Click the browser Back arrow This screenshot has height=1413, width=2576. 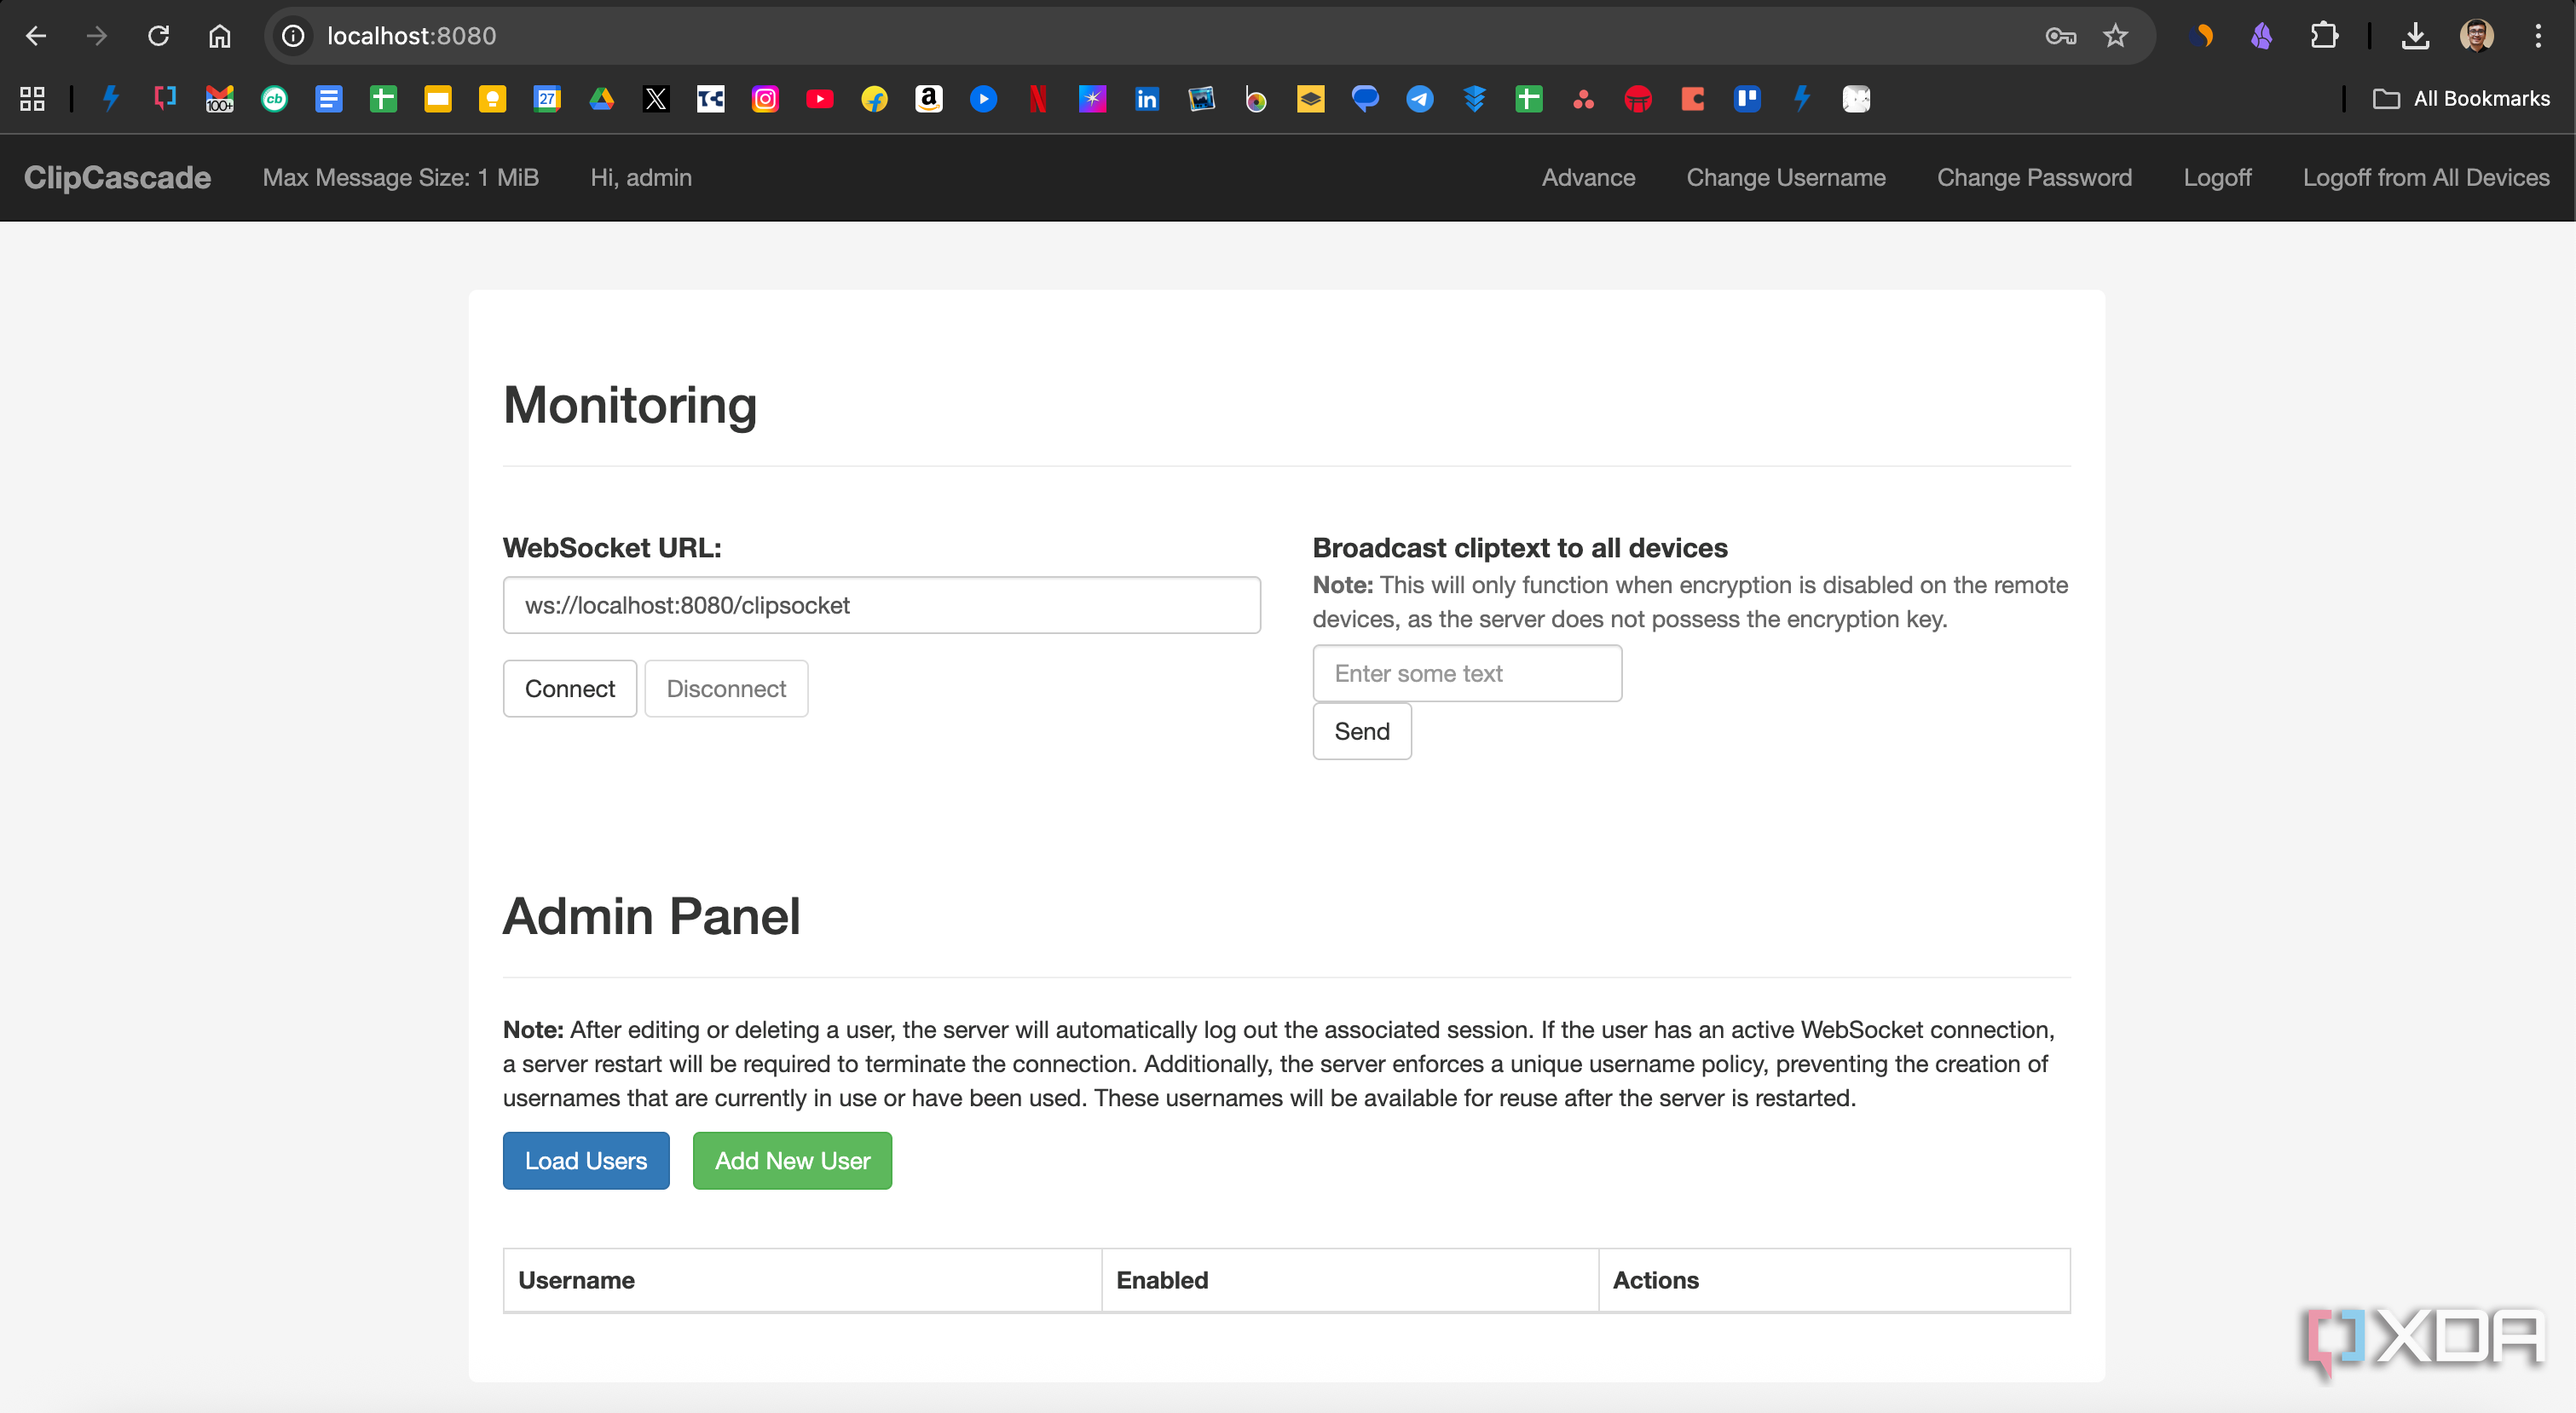point(36,36)
